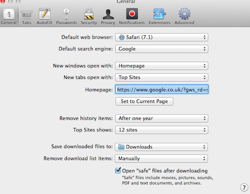The image size is (250, 194).
Task: Click the help question mark button
Action: coord(244,187)
